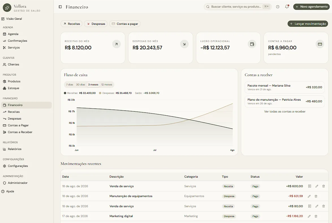The height and width of the screenshot is (223, 332).
Task: View receipt for R$ 80,00 Venda de serviço
Action: coord(310,206)
